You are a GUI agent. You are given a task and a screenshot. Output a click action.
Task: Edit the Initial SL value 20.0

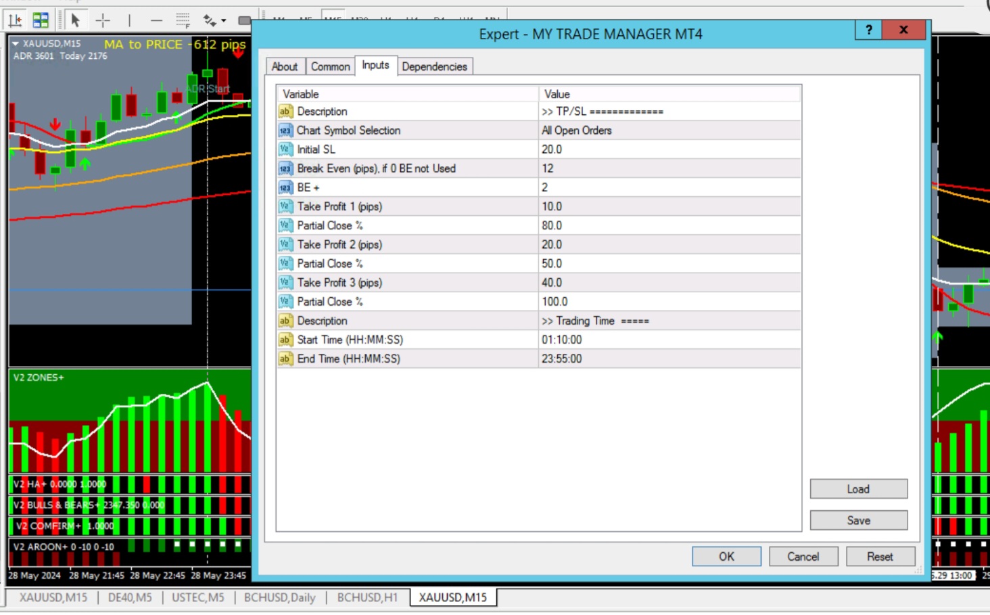coord(669,150)
